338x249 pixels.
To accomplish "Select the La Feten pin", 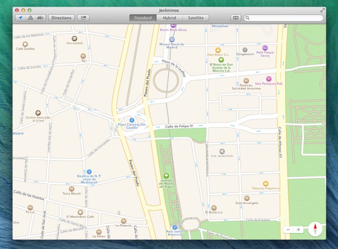I will click(99, 232).
